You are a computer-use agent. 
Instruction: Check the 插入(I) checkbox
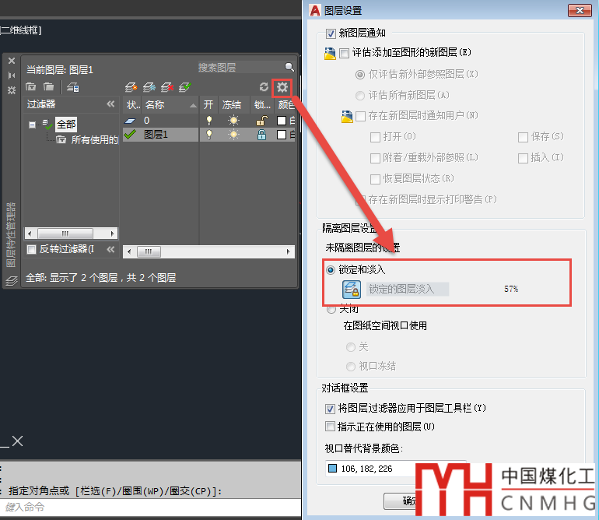(523, 158)
